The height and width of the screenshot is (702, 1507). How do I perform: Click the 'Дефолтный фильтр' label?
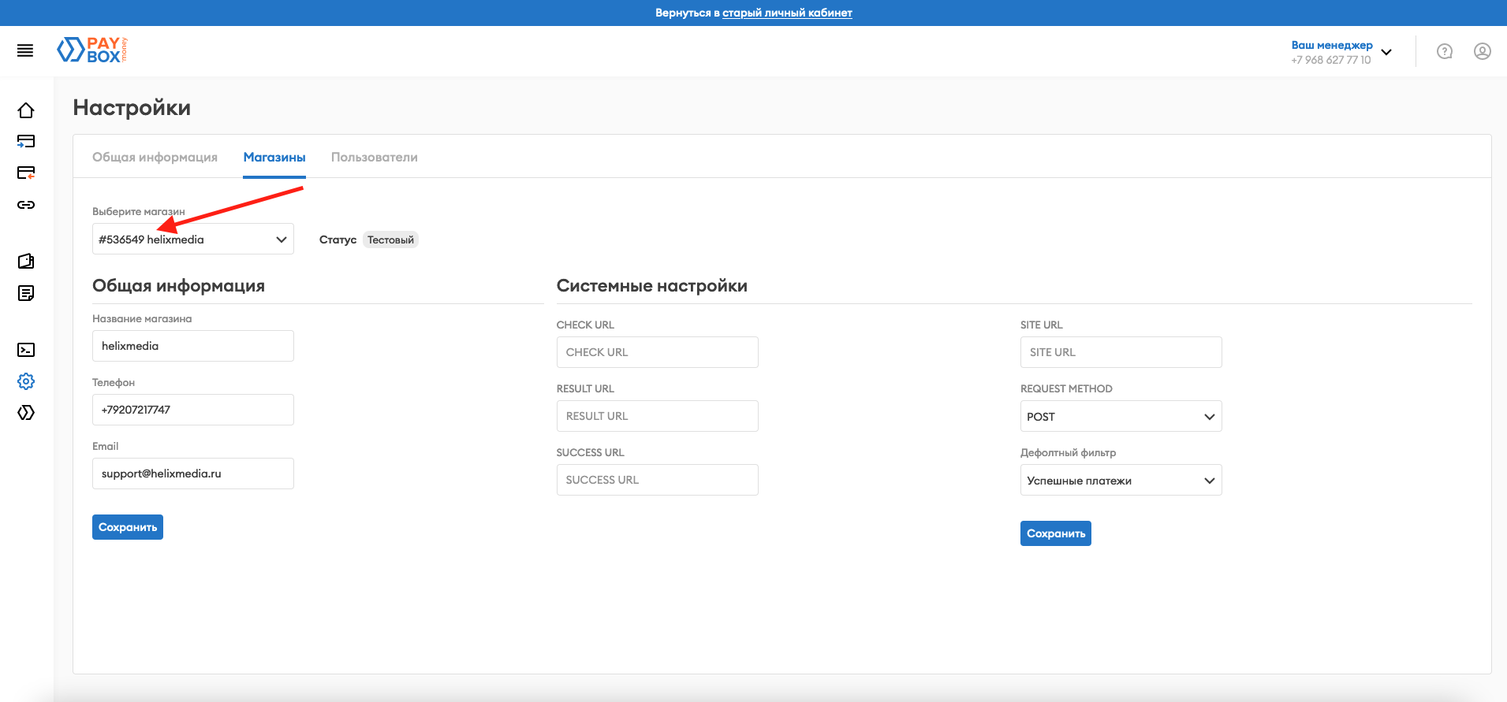tap(1068, 452)
